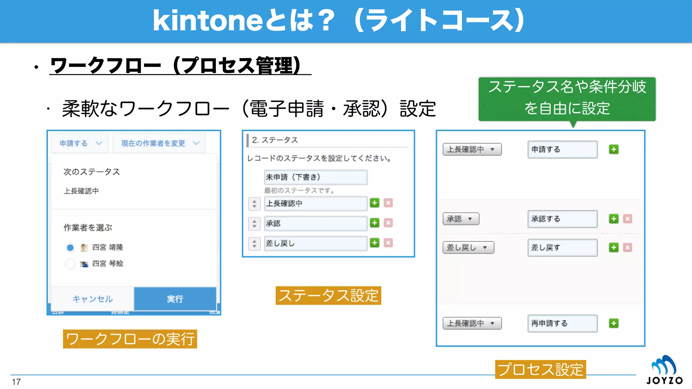The width and height of the screenshot is (692, 389).
Task: Select 四宮 琴絵 radio button
Action: (x=70, y=264)
